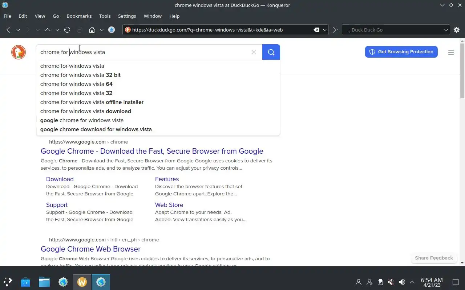Click the clock showing 6:54 AM
The image size is (465, 290).
(x=432, y=282)
